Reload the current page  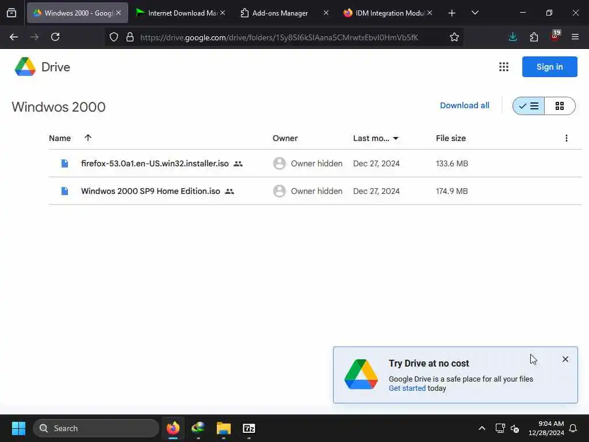(55, 37)
